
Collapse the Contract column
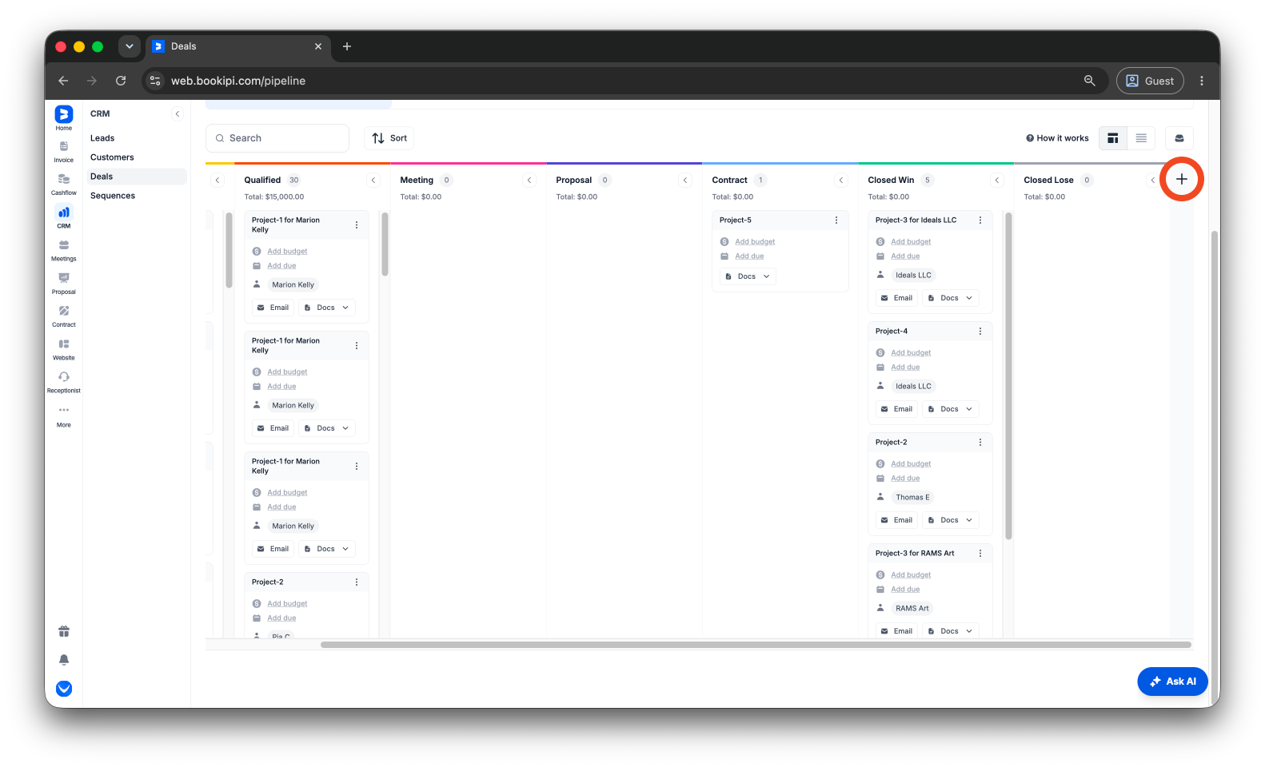tap(841, 181)
